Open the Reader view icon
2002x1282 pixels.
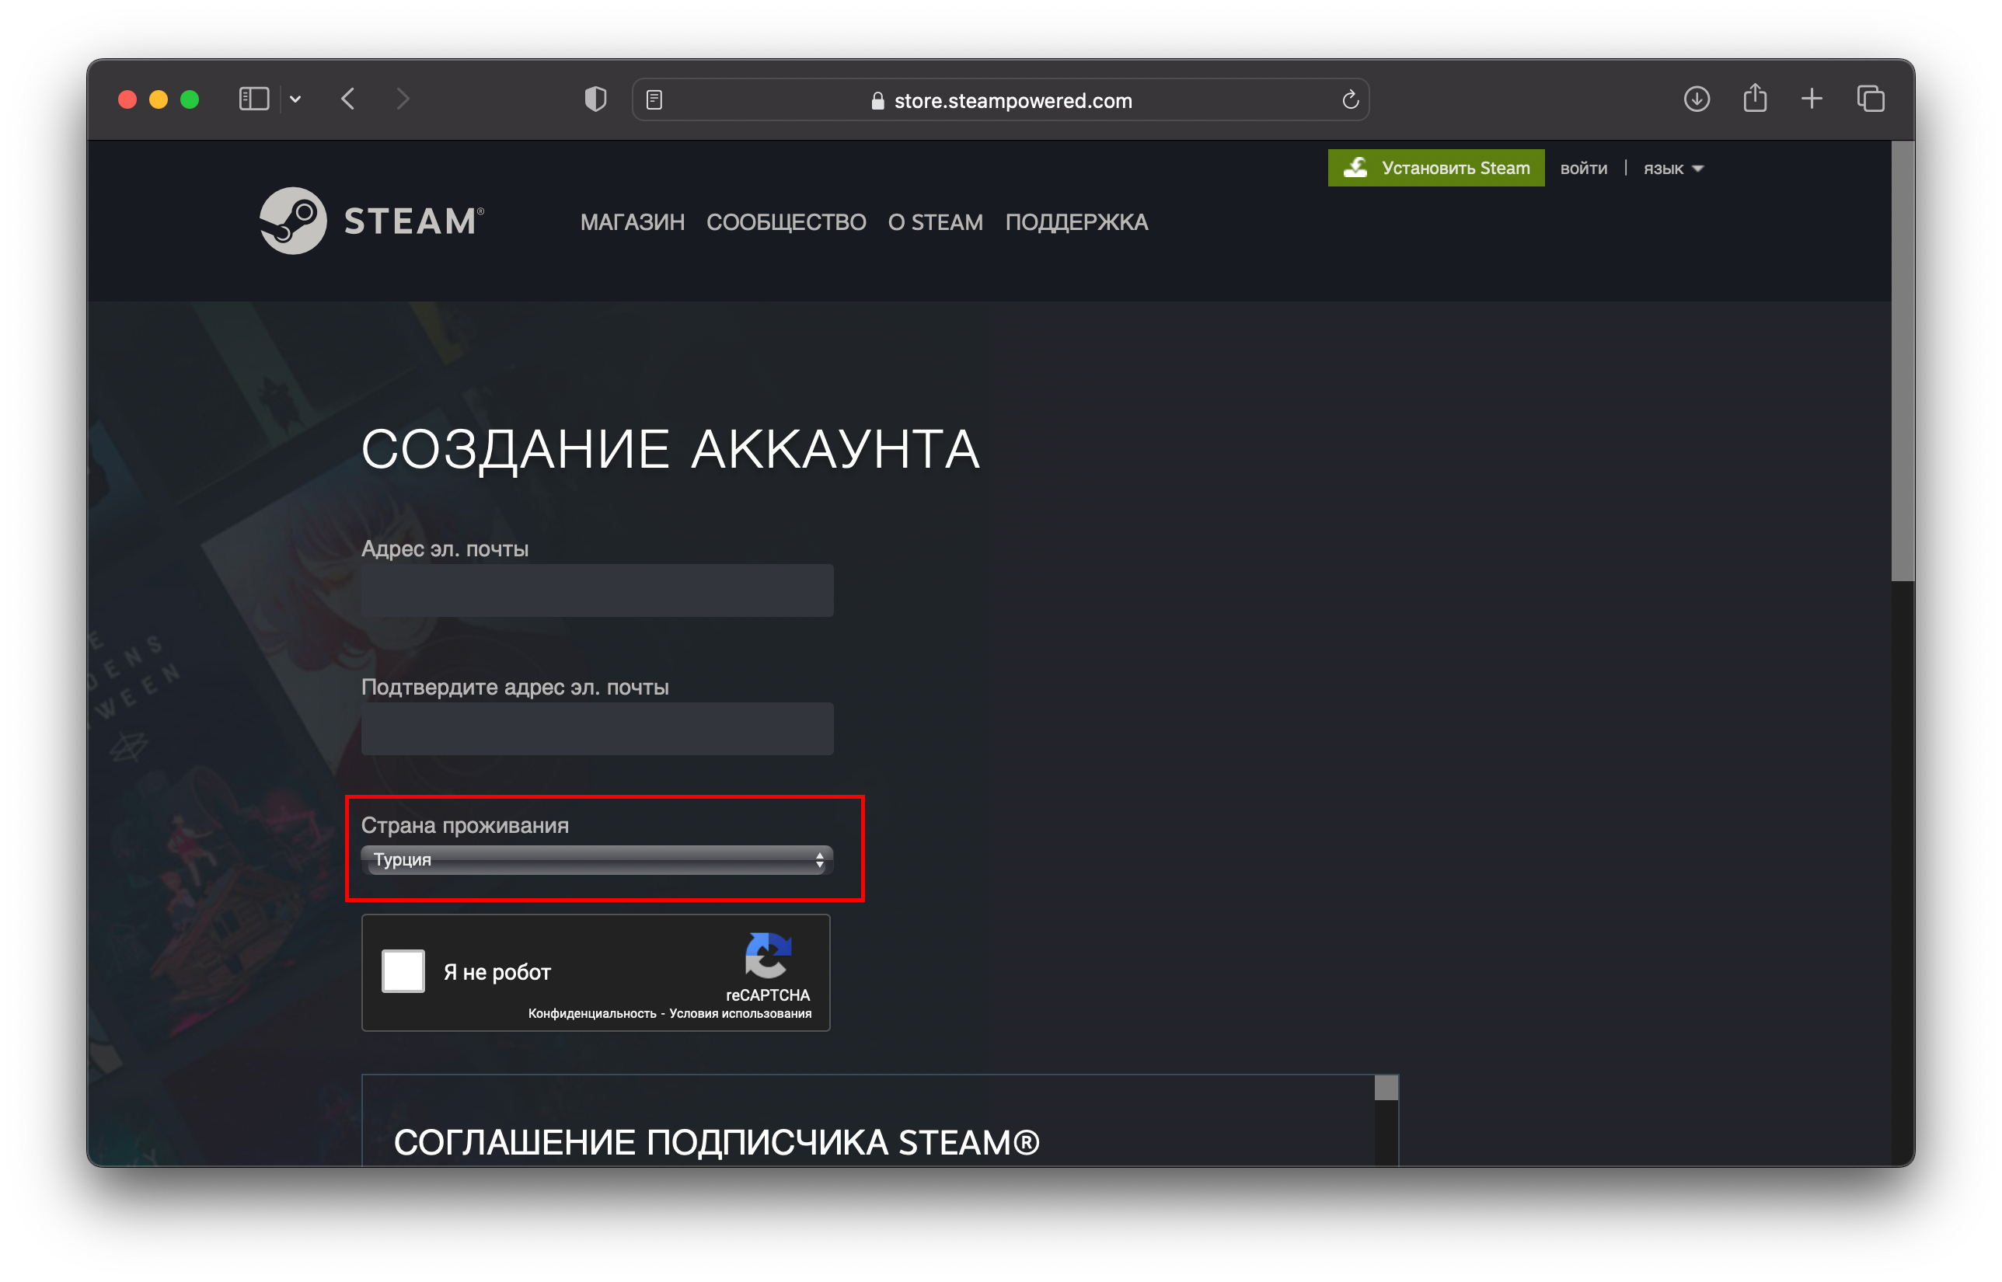click(x=654, y=100)
